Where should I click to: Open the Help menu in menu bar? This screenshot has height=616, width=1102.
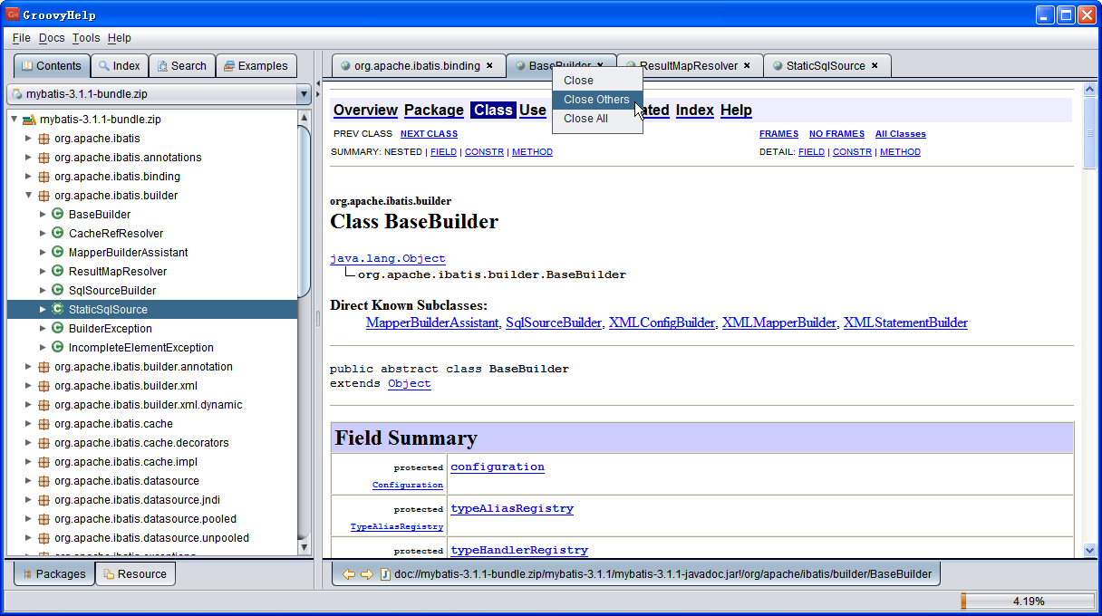tap(119, 38)
